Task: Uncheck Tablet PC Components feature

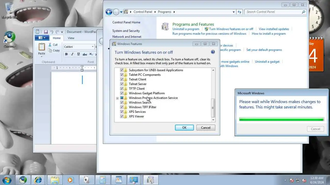Action: tap(122, 75)
